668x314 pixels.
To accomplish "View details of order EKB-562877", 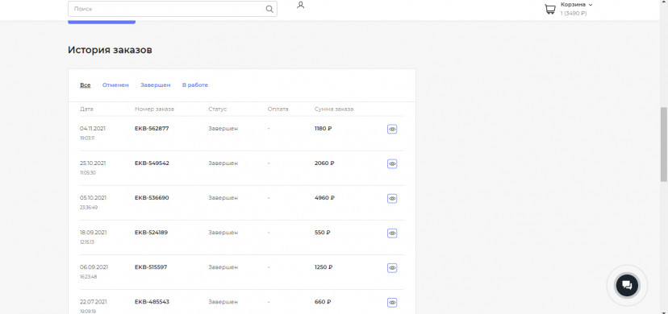I will click(392, 129).
